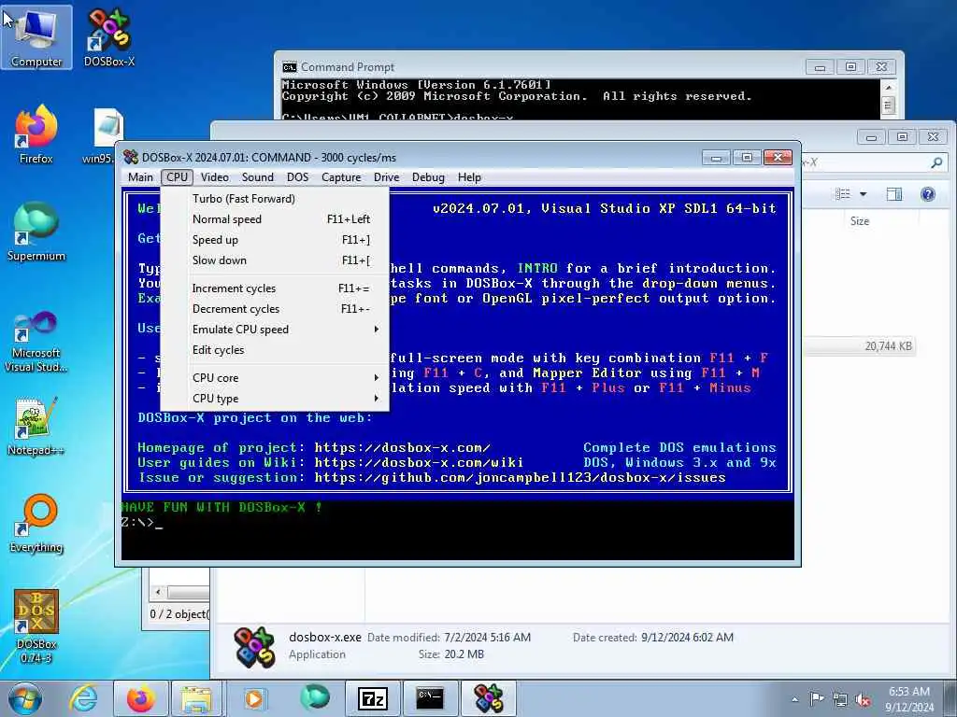Click the Explorer change view button
Viewport: 957px width, 717px height.
coord(843,194)
